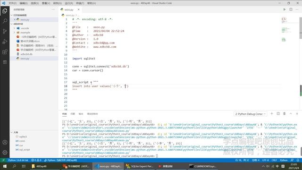Screen dimensions: 302x170
Task: Open the Python Debug Console terminal dropdown
Action: (x=250, y=114)
